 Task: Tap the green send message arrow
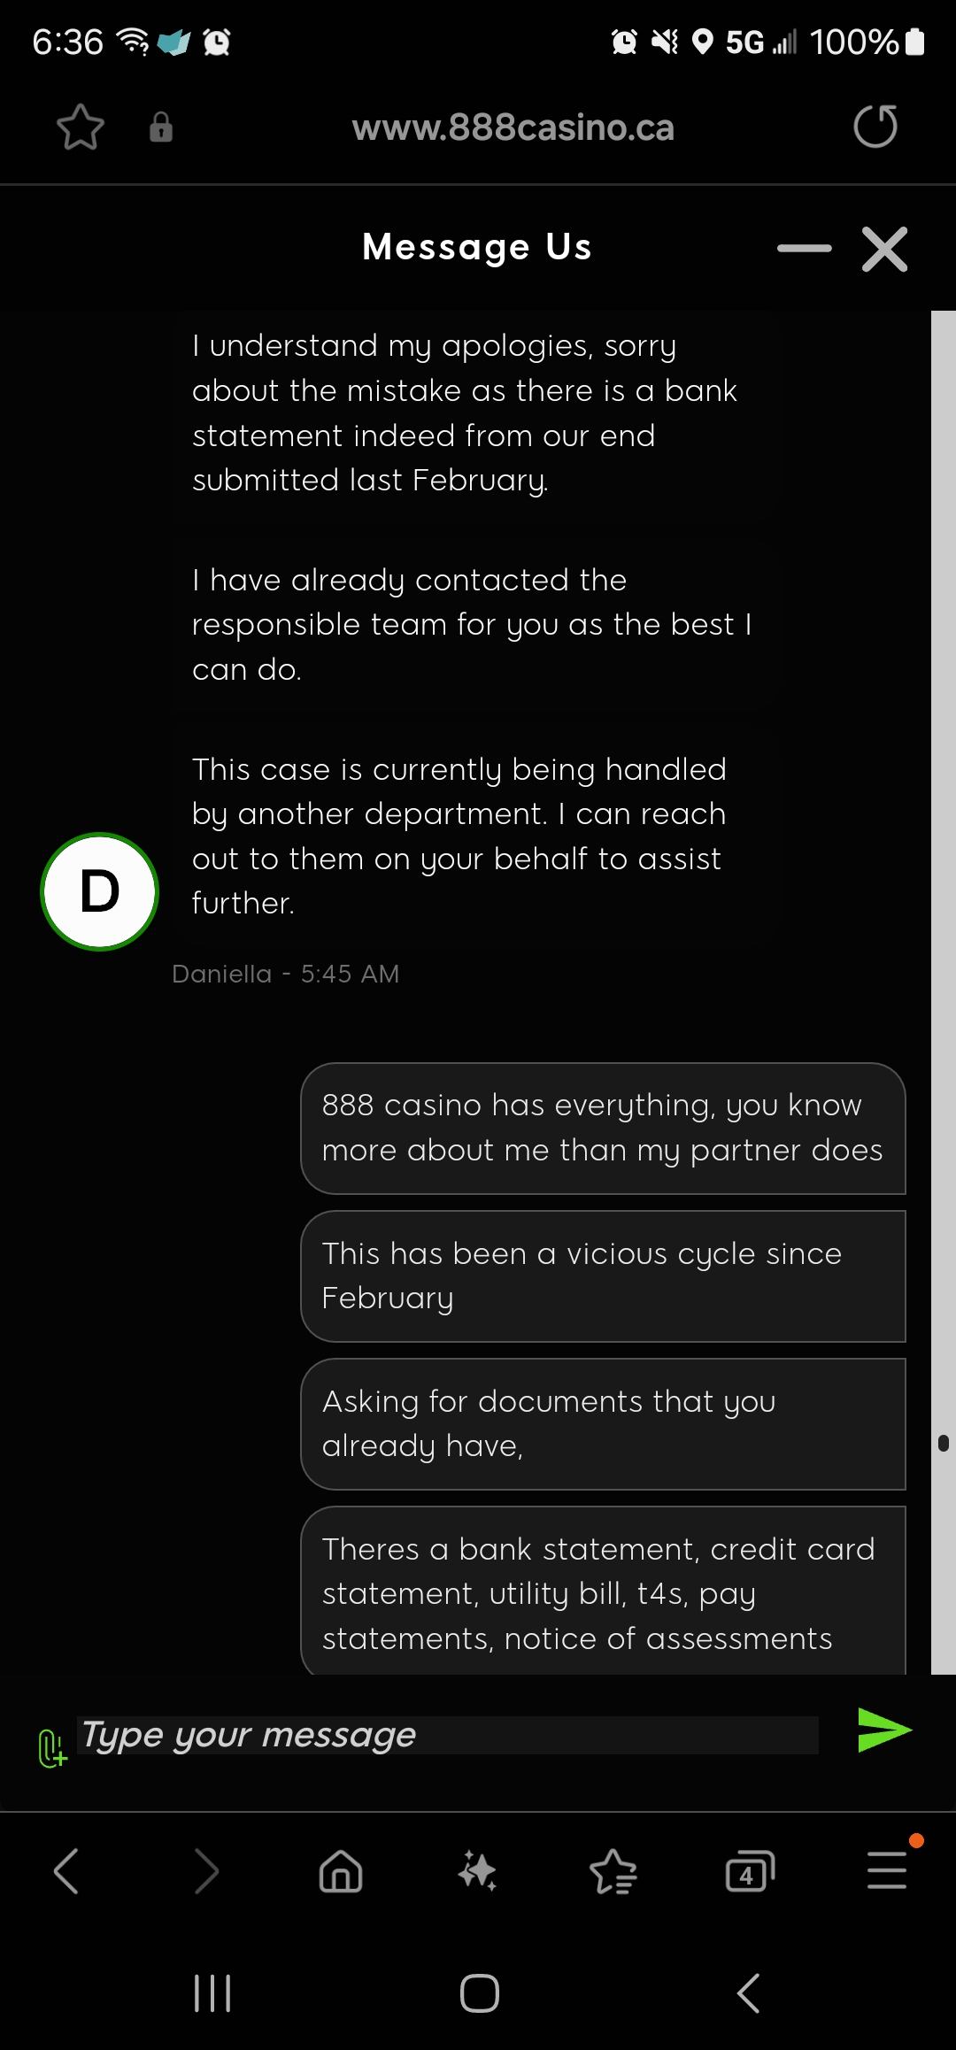click(x=883, y=1730)
